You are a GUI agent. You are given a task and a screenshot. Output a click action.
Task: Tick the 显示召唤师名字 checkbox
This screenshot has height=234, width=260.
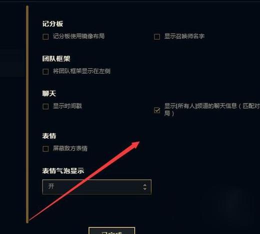[x=157, y=36]
